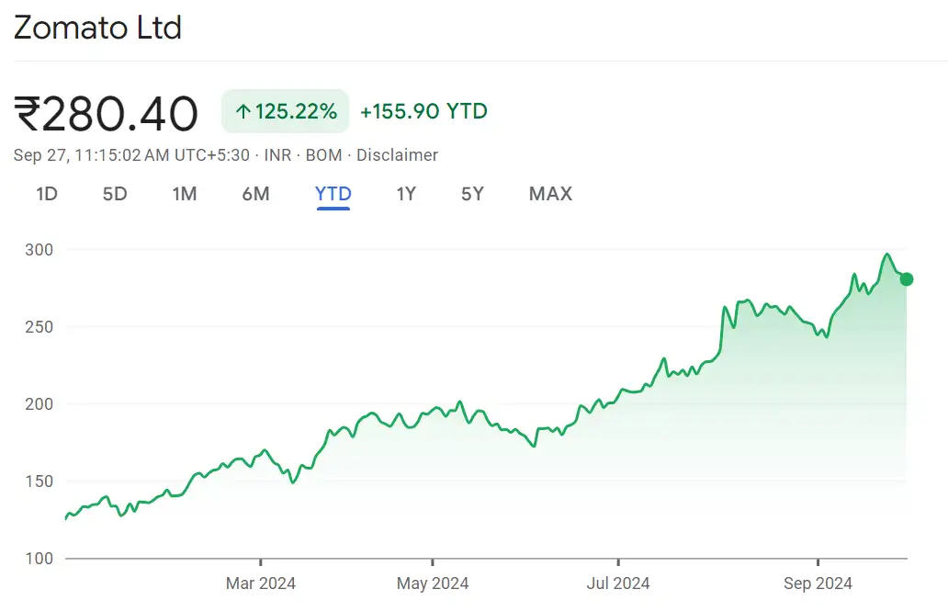Switch to the 1Y chart
This screenshot has width=948, height=612.
pos(406,194)
